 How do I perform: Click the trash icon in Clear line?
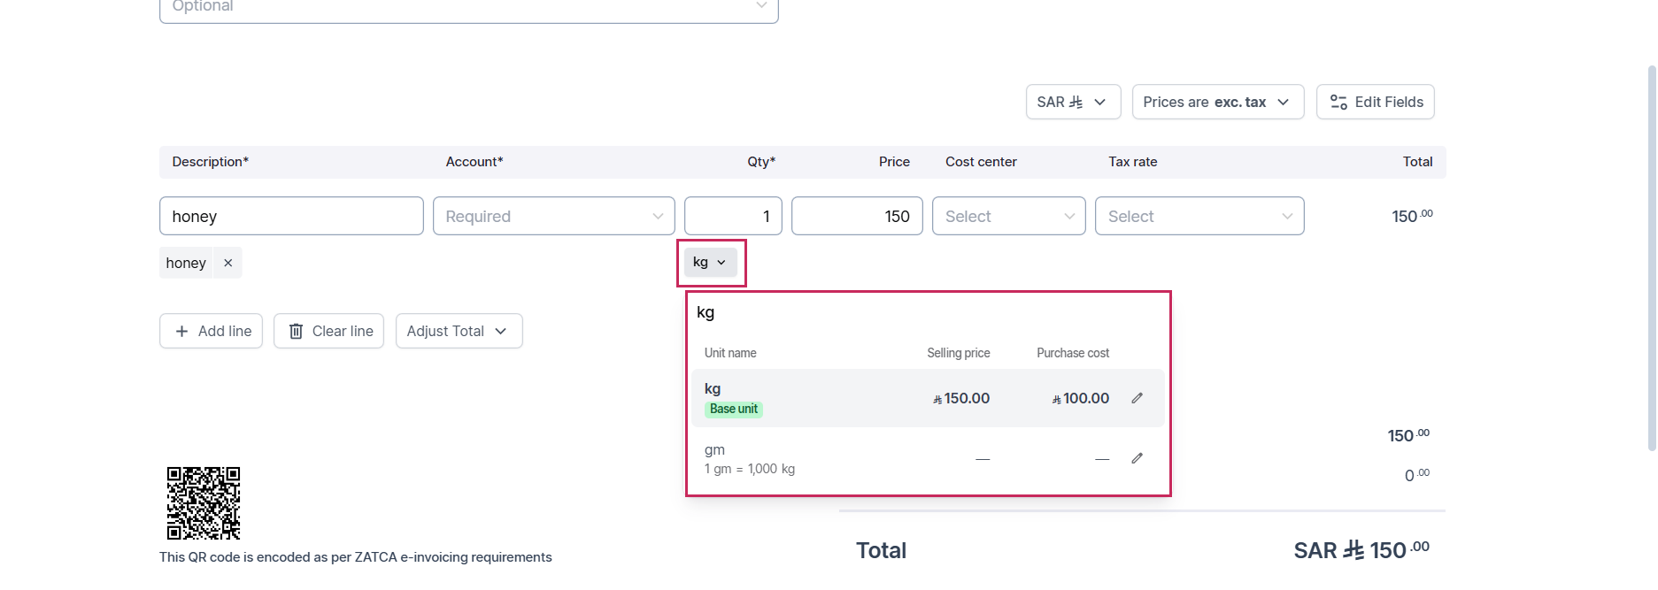click(x=297, y=331)
